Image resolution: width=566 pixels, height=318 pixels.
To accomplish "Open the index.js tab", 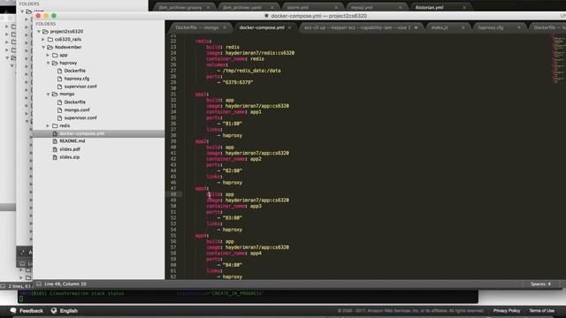I will tap(440, 27).
